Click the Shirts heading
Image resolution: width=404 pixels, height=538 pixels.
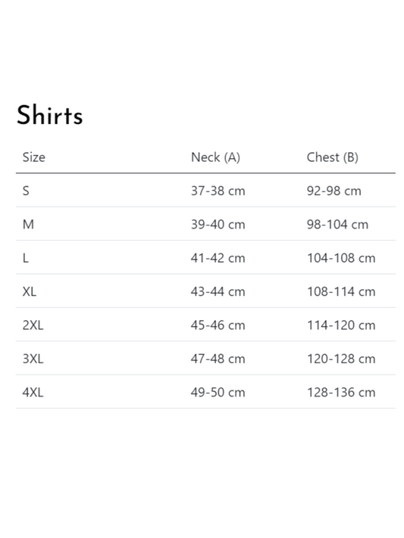coord(50,115)
